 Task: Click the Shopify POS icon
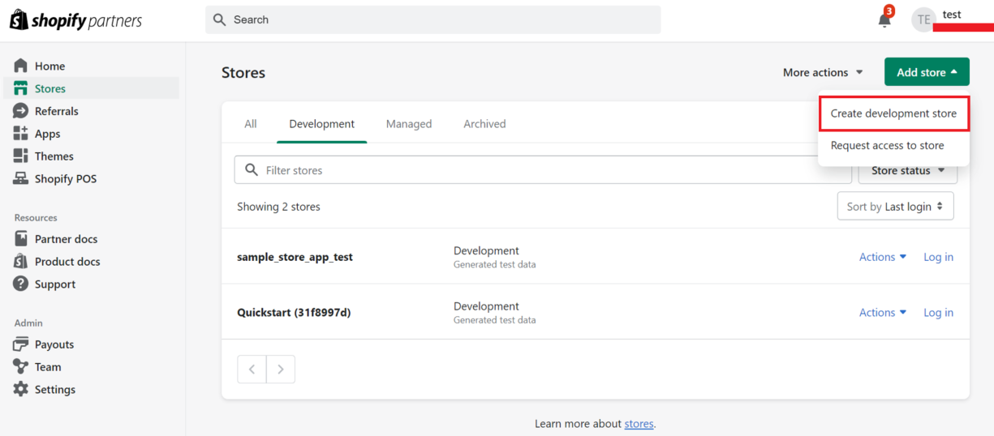pyautogui.click(x=20, y=179)
